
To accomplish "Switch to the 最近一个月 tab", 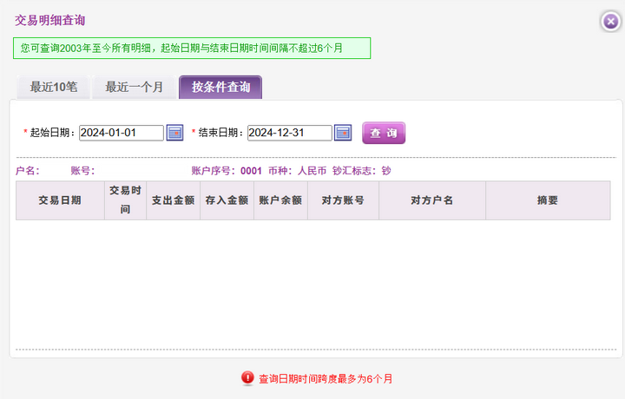I will coord(134,88).
